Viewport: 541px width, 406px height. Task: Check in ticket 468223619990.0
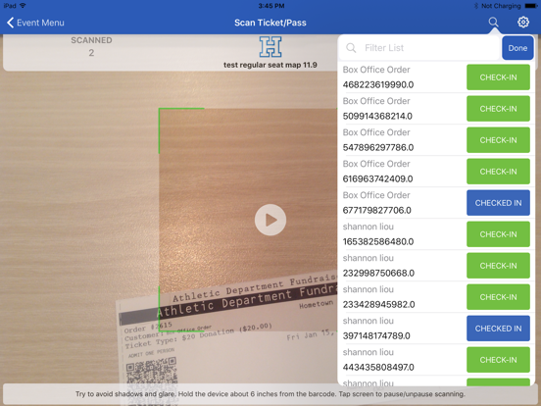tap(498, 77)
